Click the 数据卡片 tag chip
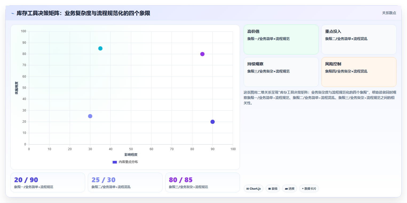Screen dimensions: 407x203 tap(309, 189)
